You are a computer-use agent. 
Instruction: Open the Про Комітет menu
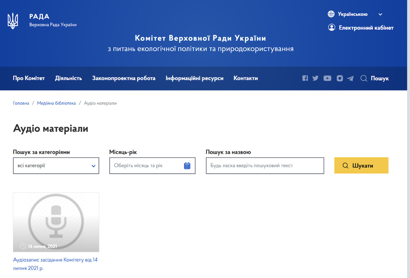pyautogui.click(x=29, y=78)
